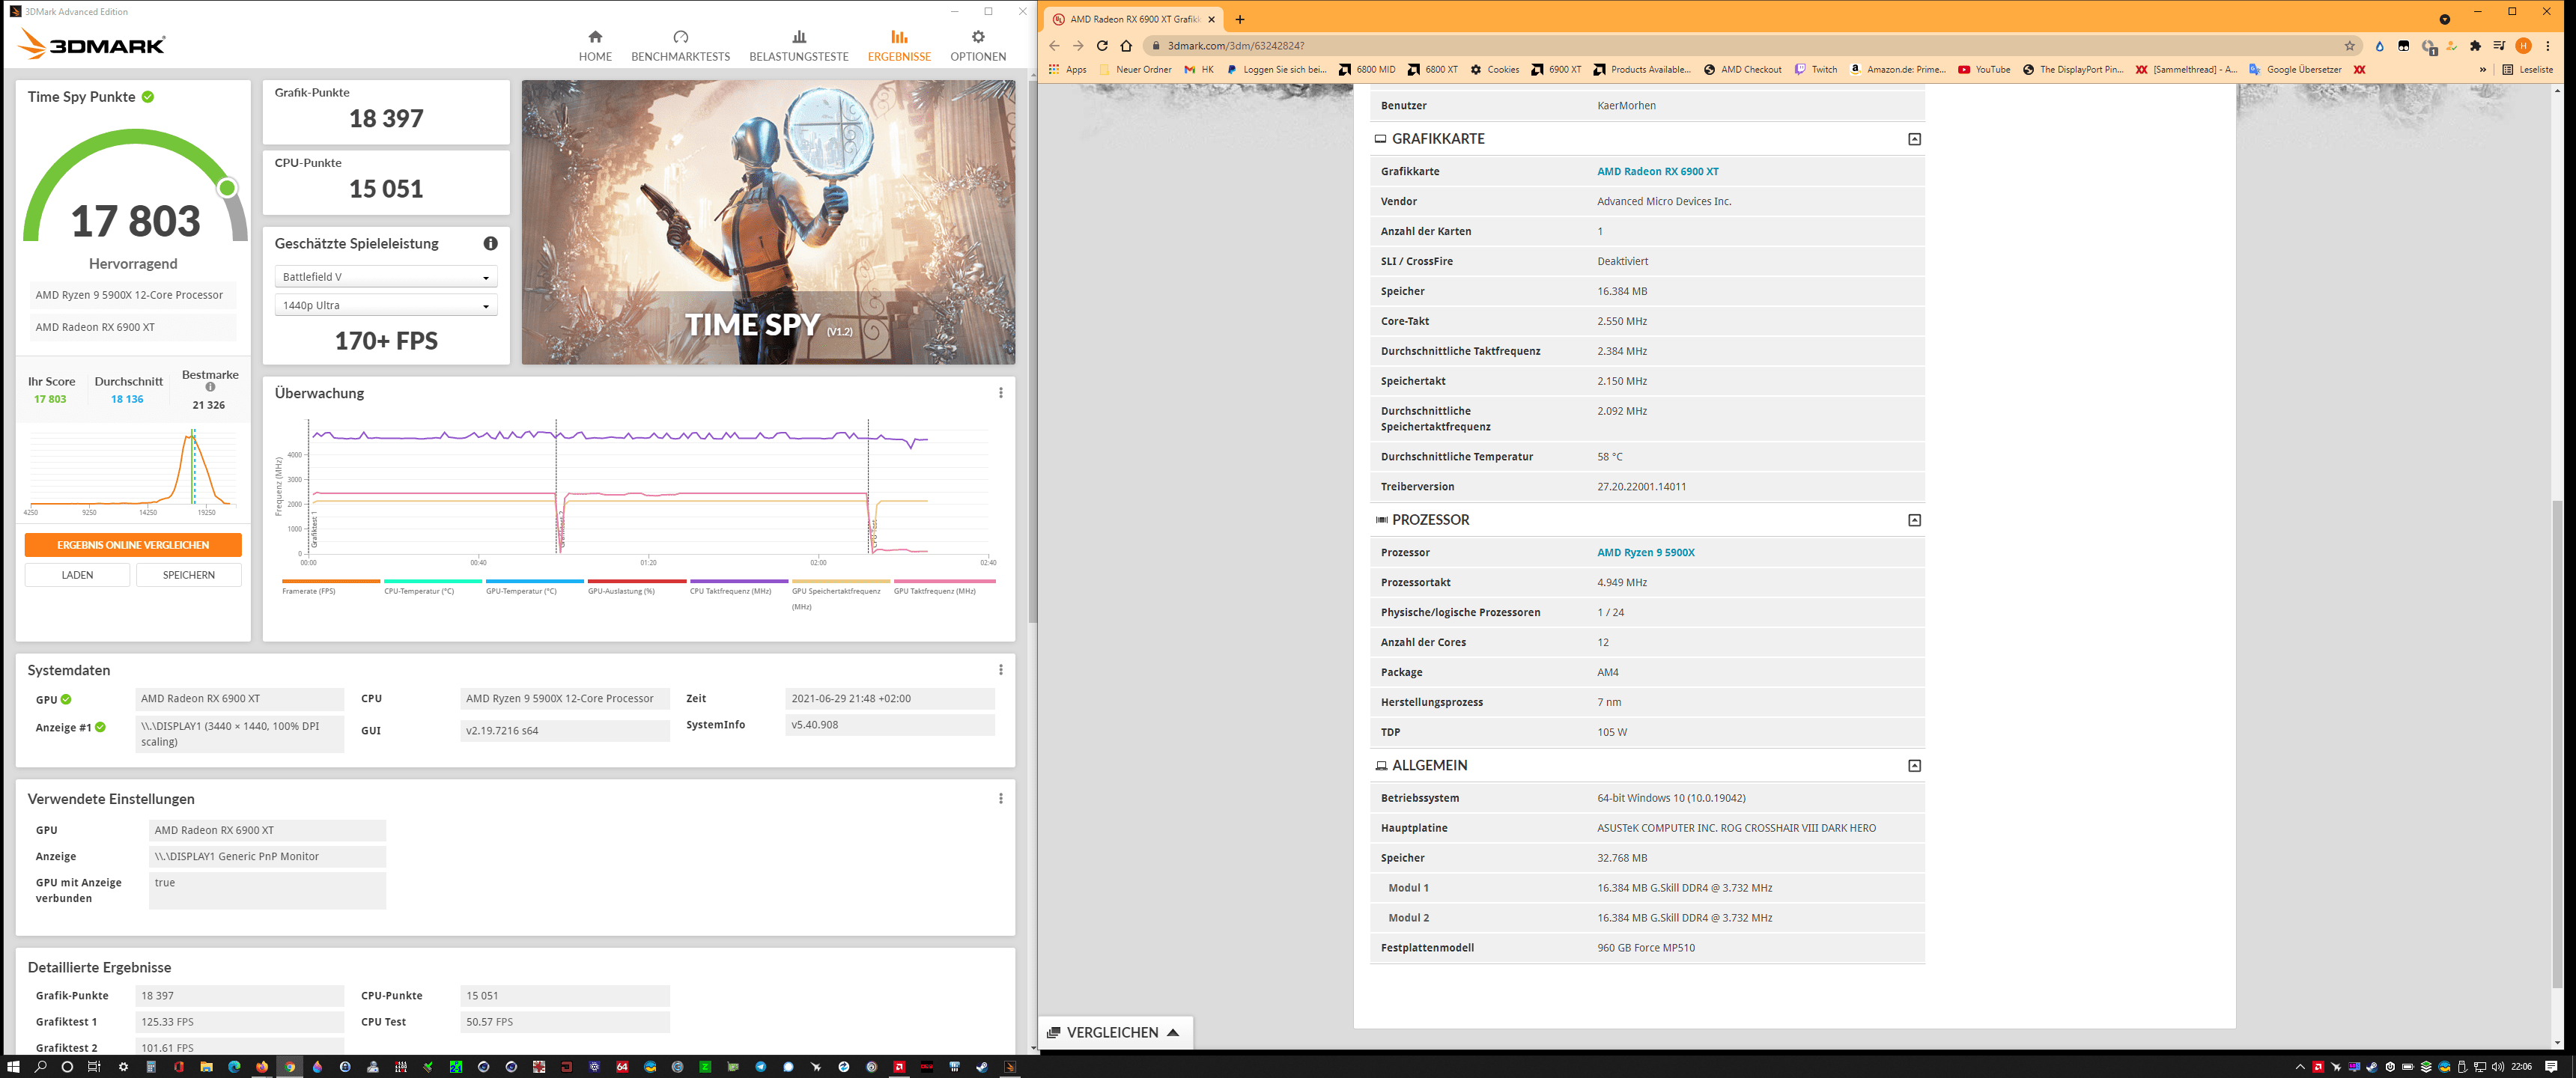Viewport: 2576px width, 1078px height.
Task: Collapse the GRAFIKKARTE section
Action: coord(1914,139)
